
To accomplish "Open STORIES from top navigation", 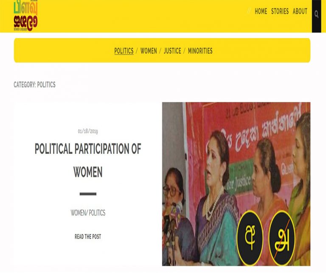I will coord(280,11).
